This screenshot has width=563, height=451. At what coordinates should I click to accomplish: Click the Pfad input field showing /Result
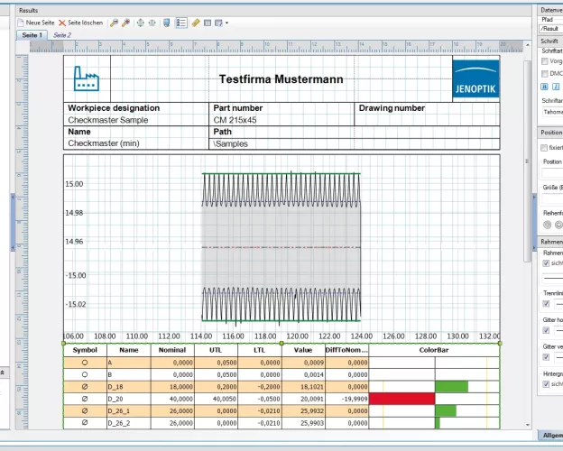(x=549, y=29)
